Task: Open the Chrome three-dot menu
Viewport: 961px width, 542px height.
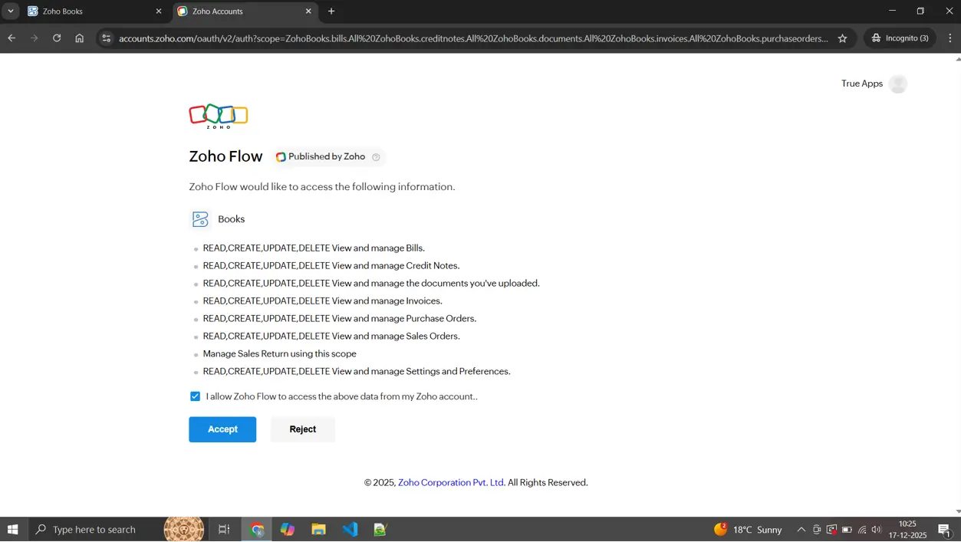Action: [x=949, y=38]
